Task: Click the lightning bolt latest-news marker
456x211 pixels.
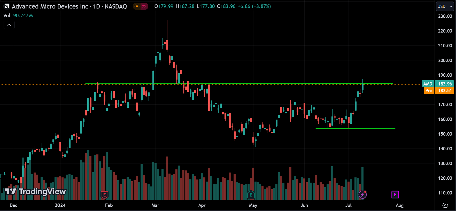Action: point(362,194)
